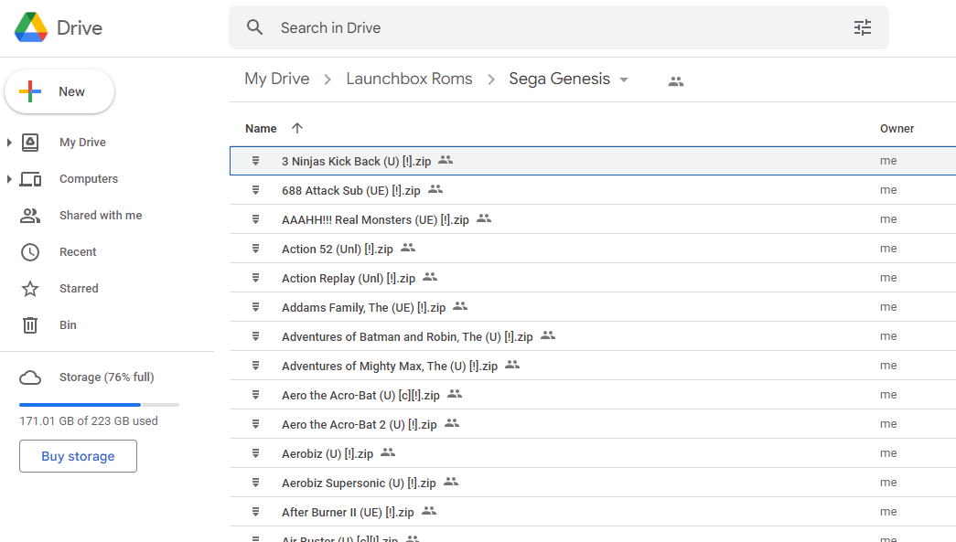Click shared icon beside Aerobiz (U) [!].zip
This screenshot has height=542, width=956.
388,452
